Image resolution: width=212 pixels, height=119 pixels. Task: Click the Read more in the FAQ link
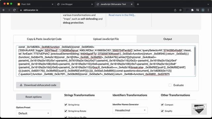pyautogui.click(x=122, y=15)
